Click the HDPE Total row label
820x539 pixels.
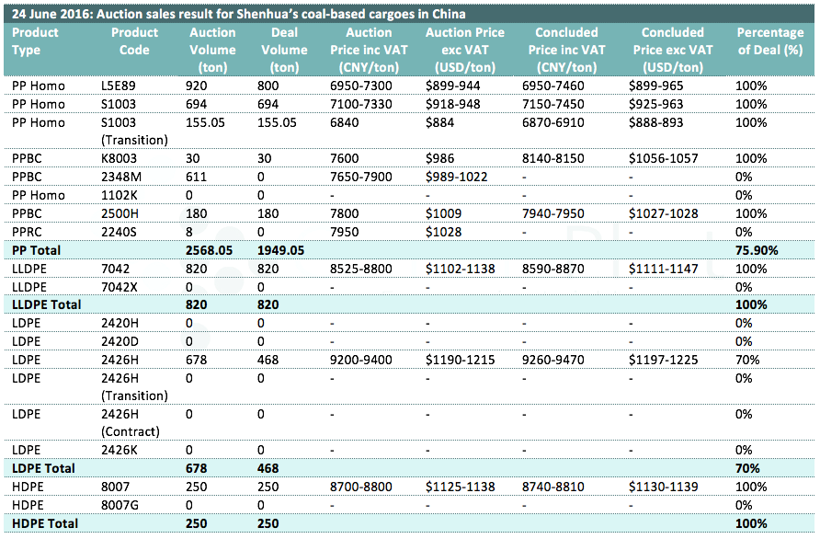tap(44, 523)
